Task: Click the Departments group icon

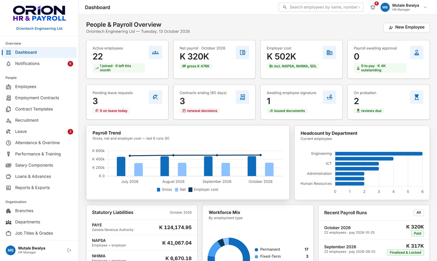Action: (x=8, y=222)
